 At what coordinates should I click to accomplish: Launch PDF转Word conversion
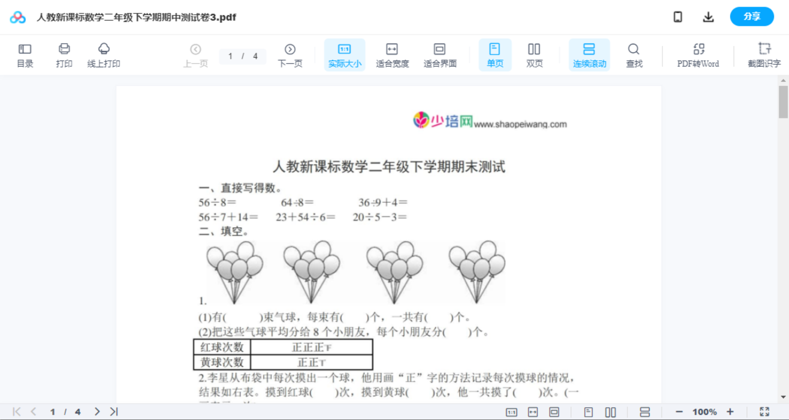(x=697, y=55)
